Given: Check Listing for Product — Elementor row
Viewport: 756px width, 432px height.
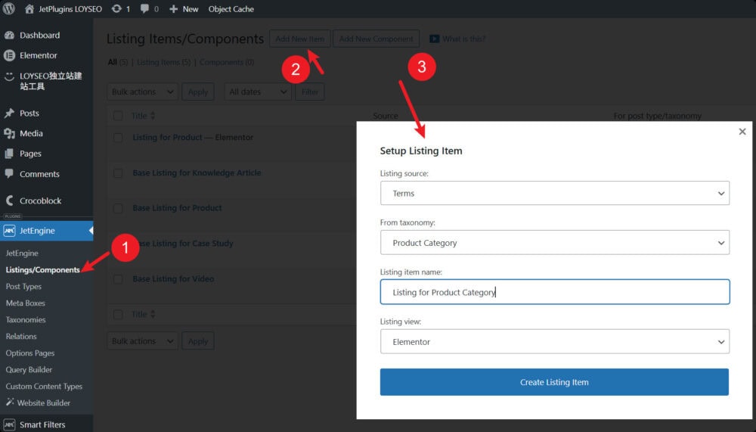Looking at the screenshot, I should click(118, 138).
